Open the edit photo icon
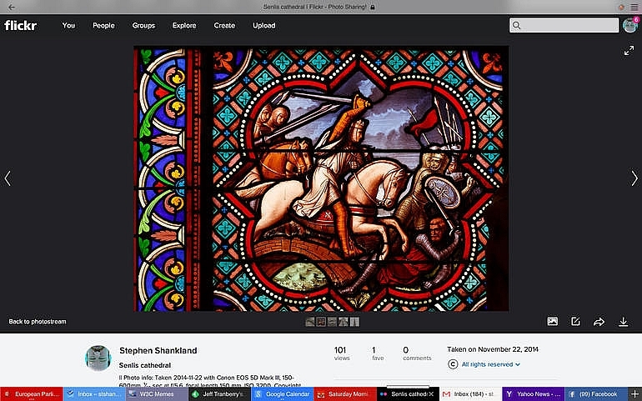 point(575,322)
